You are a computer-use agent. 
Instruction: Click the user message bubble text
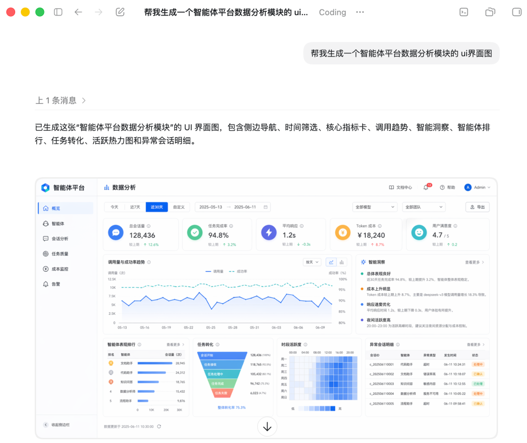tap(401, 54)
